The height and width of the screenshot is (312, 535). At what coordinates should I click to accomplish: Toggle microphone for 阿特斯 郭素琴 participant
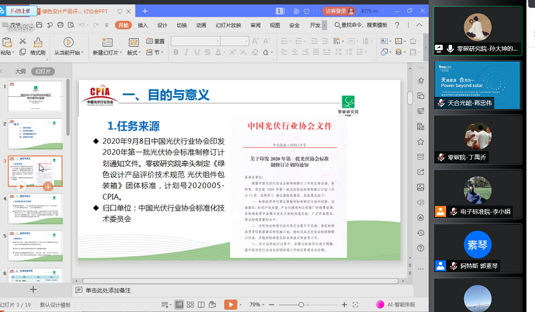tap(453, 266)
